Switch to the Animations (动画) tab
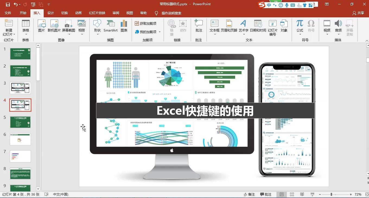This screenshot has width=369, height=198. pos(78,13)
